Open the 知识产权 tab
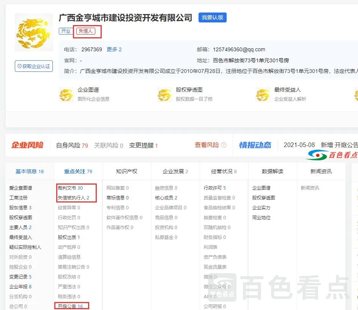358x310 pixels. point(127,171)
